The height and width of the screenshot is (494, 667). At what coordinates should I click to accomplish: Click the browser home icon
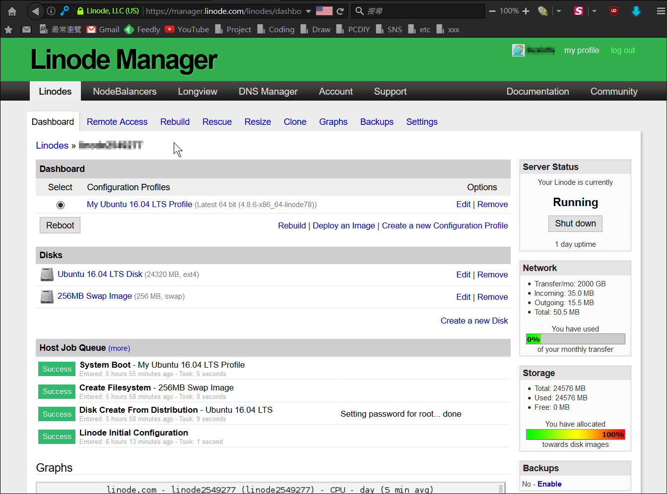12,11
